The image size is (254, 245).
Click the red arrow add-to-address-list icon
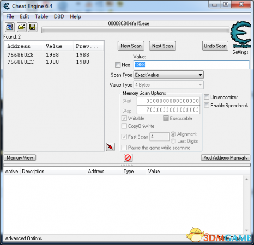point(110,146)
